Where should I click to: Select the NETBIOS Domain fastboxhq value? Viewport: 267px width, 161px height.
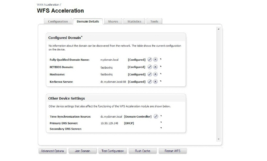[x=106, y=67]
